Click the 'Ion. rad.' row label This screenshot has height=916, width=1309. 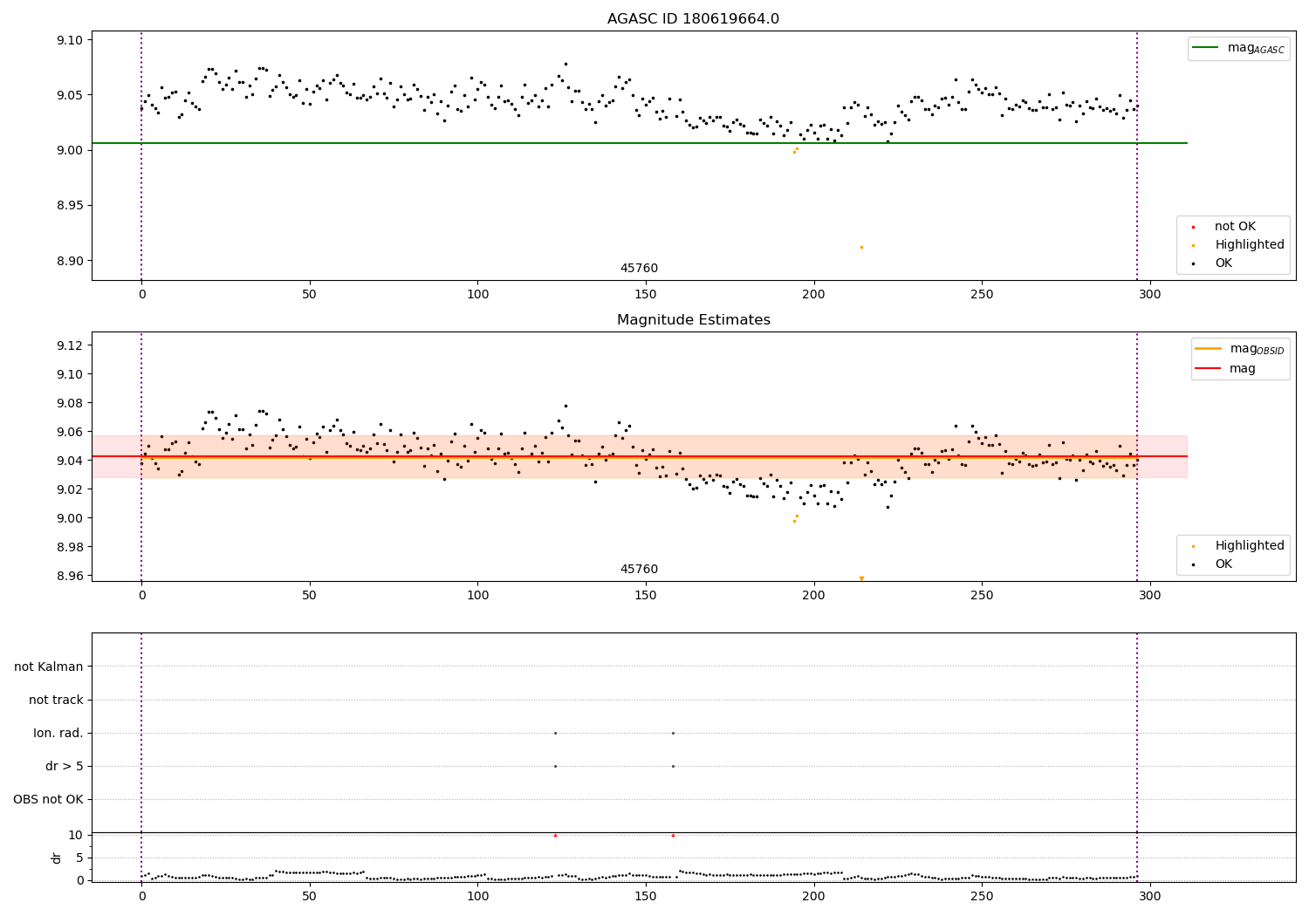coord(58,734)
